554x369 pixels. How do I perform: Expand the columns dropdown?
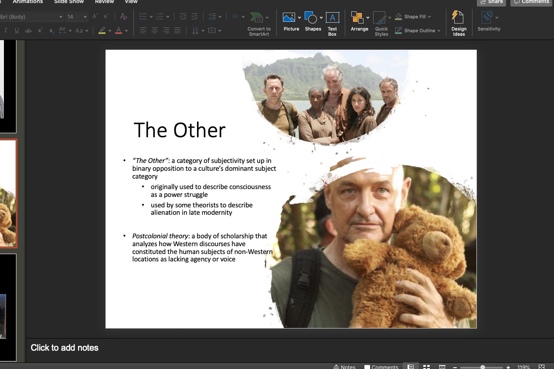[243, 17]
